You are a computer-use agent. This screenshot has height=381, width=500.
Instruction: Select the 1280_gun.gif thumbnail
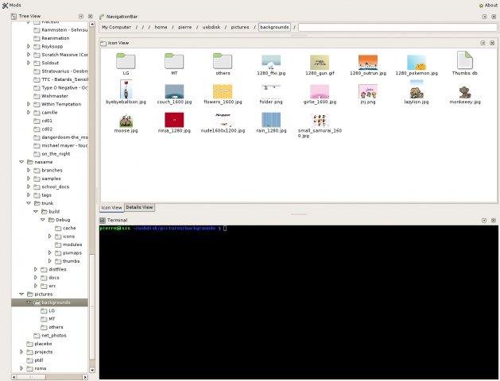click(320, 63)
